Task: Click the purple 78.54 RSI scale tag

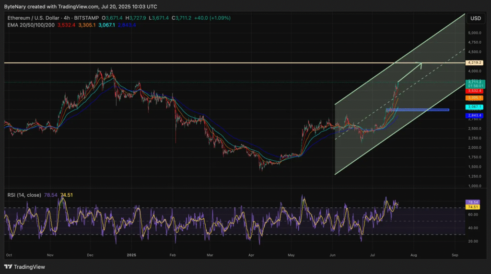Action: pyautogui.click(x=474, y=203)
